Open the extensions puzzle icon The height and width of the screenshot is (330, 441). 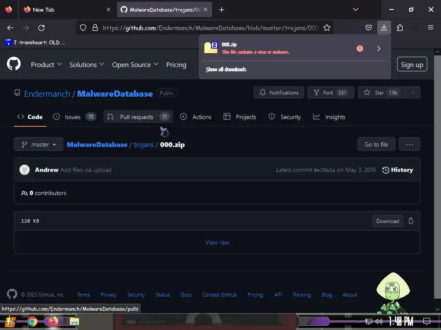coord(400,28)
